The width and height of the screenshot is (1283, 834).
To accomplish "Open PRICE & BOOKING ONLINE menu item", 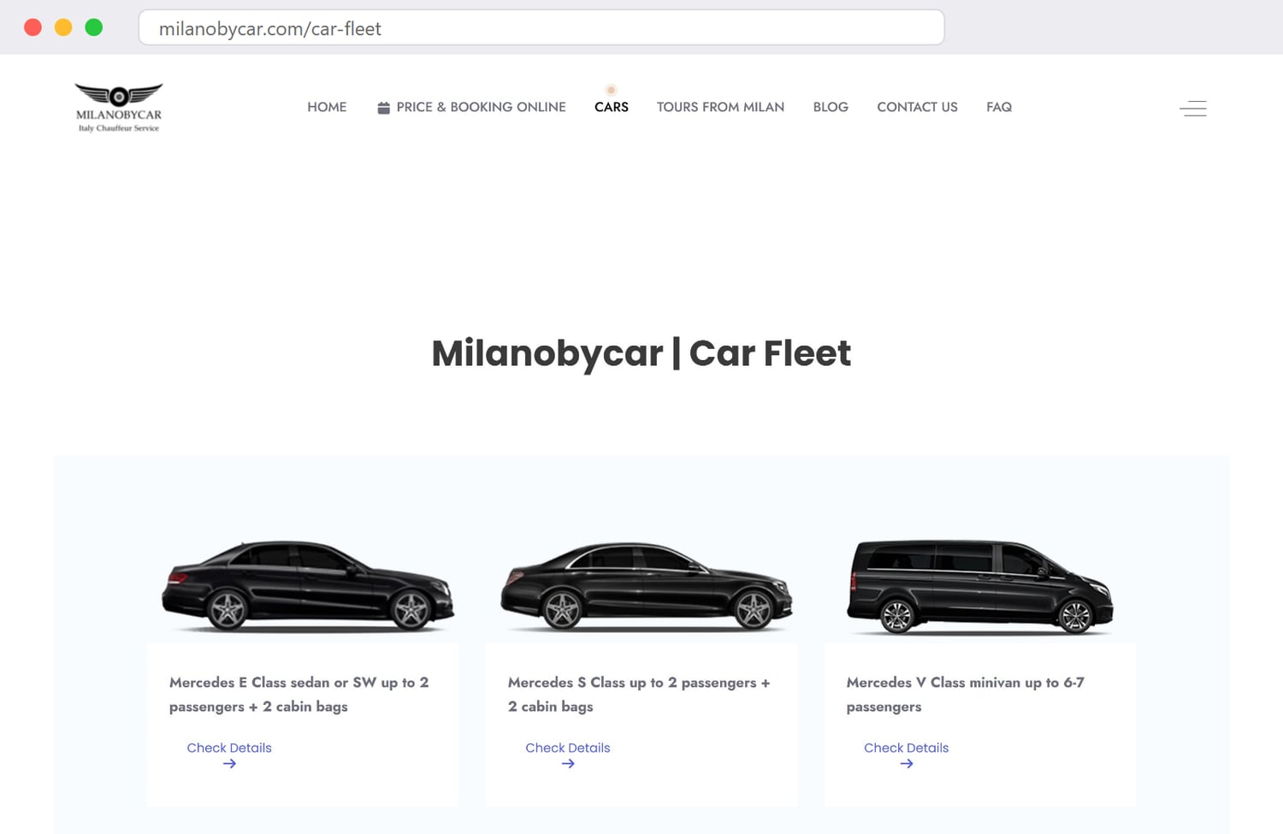I will coord(471,107).
